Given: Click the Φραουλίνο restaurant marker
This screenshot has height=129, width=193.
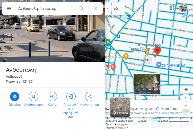Looking at the screenshot, I should click(x=126, y=57).
